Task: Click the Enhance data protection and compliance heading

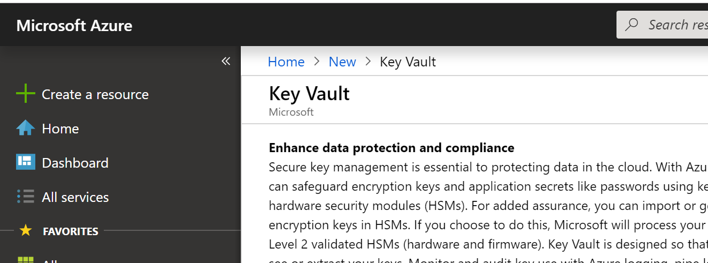Action: [392, 147]
